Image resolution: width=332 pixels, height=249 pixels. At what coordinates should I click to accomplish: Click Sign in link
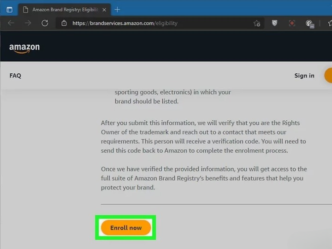(x=304, y=76)
